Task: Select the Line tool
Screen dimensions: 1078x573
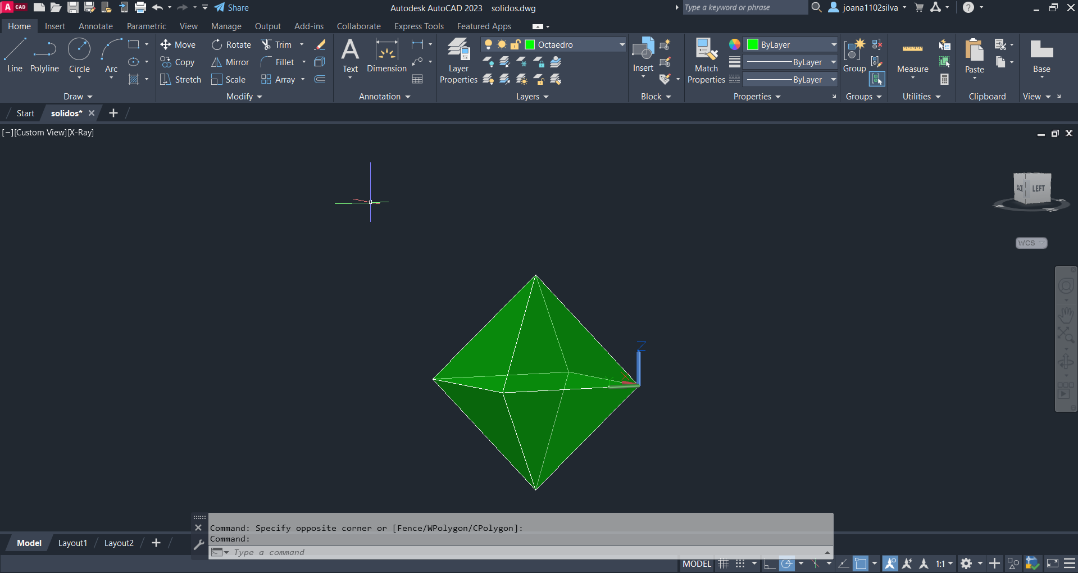Action: click(x=15, y=55)
